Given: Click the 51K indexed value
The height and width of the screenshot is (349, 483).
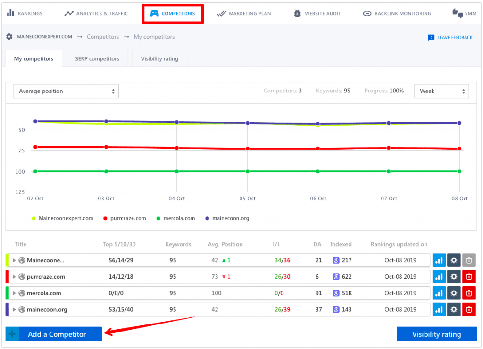Looking at the screenshot, I should (347, 293).
